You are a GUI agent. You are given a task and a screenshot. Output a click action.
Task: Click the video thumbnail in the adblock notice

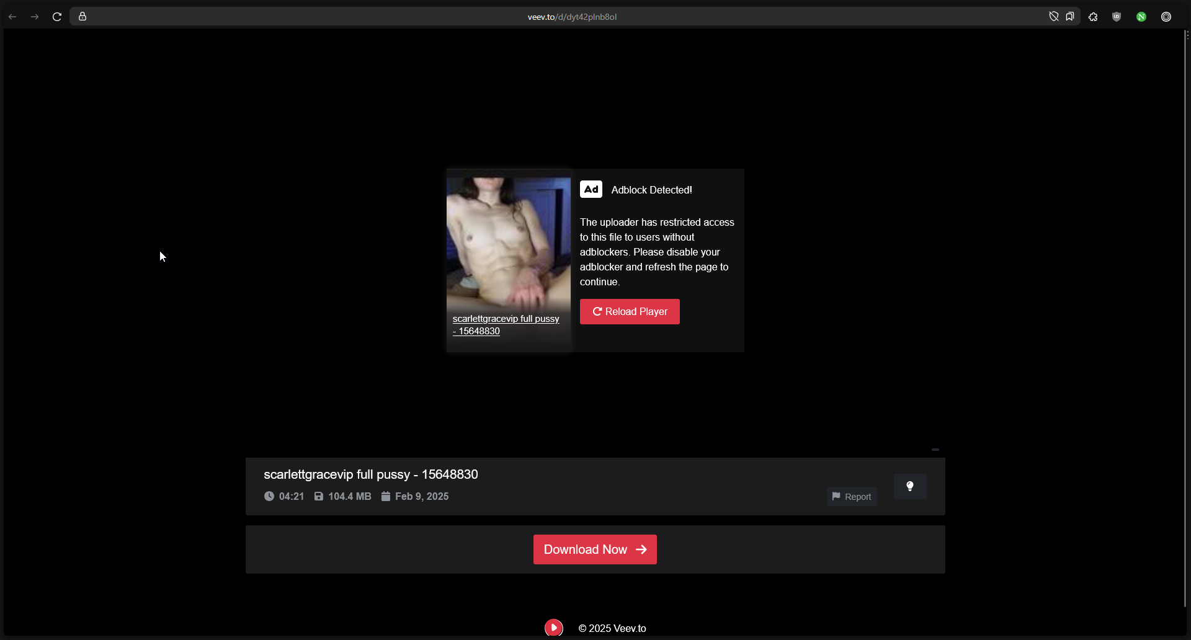pyautogui.click(x=508, y=242)
